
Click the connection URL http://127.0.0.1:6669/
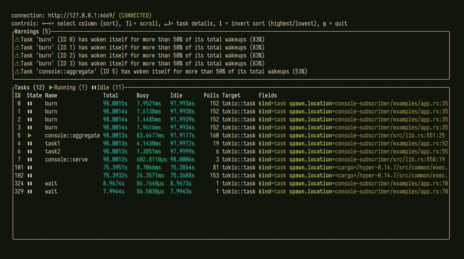click(82, 16)
